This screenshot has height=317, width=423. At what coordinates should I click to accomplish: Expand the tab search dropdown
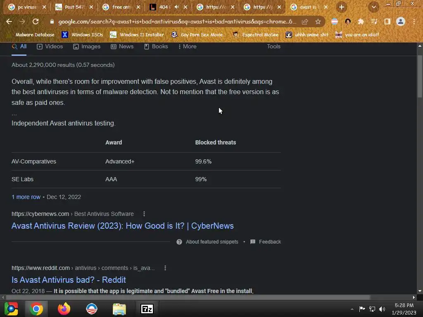[373, 7]
